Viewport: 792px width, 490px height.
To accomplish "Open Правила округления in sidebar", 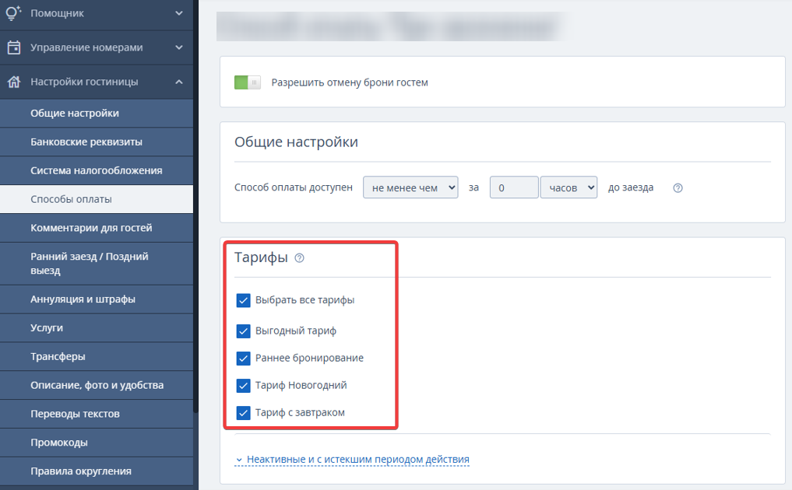I will (97, 471).
